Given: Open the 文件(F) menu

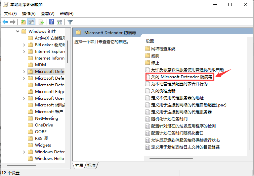Looking at the screenshot, I should pos(10,14).
